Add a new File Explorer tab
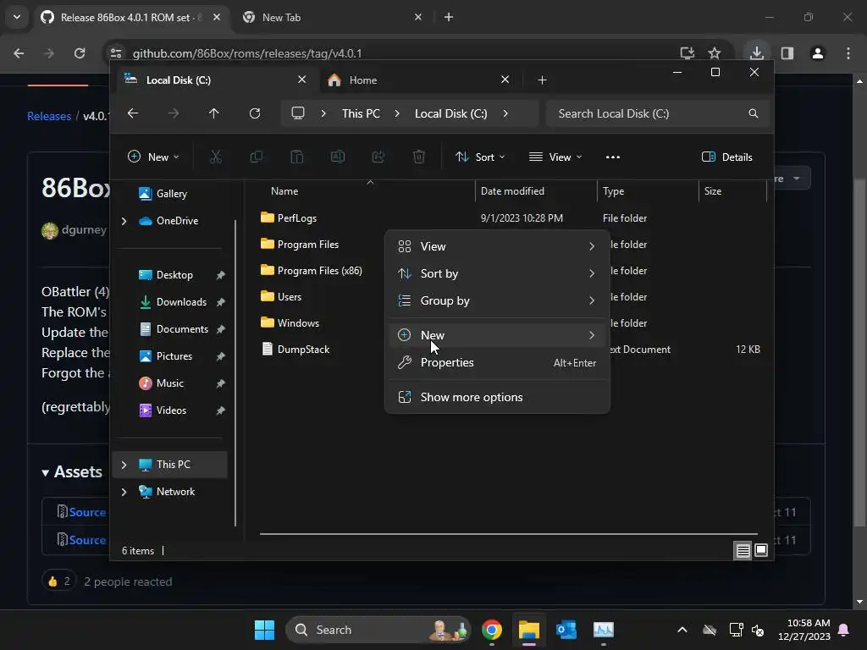Screen dimensions: 867x650 (542, 80)
